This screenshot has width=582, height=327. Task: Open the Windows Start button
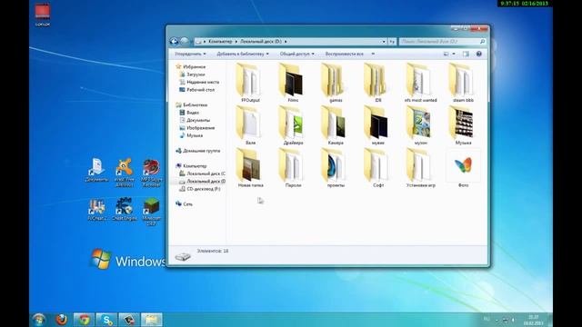(39, 319)
